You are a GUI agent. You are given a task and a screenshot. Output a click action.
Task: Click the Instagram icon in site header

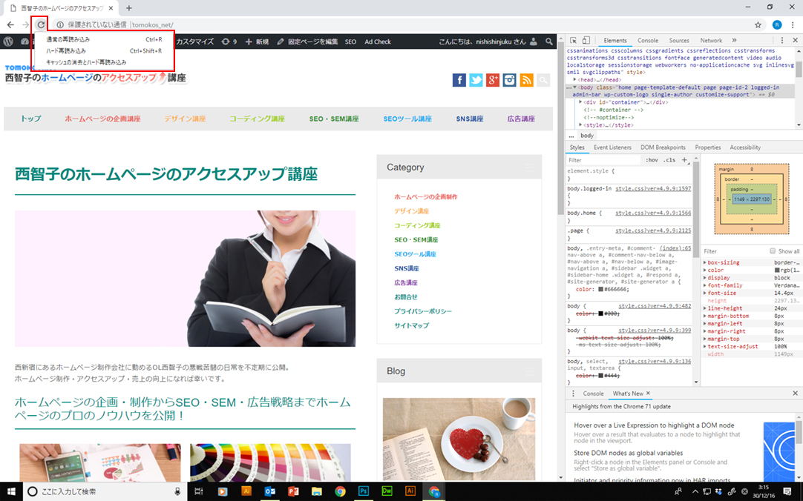509,80
